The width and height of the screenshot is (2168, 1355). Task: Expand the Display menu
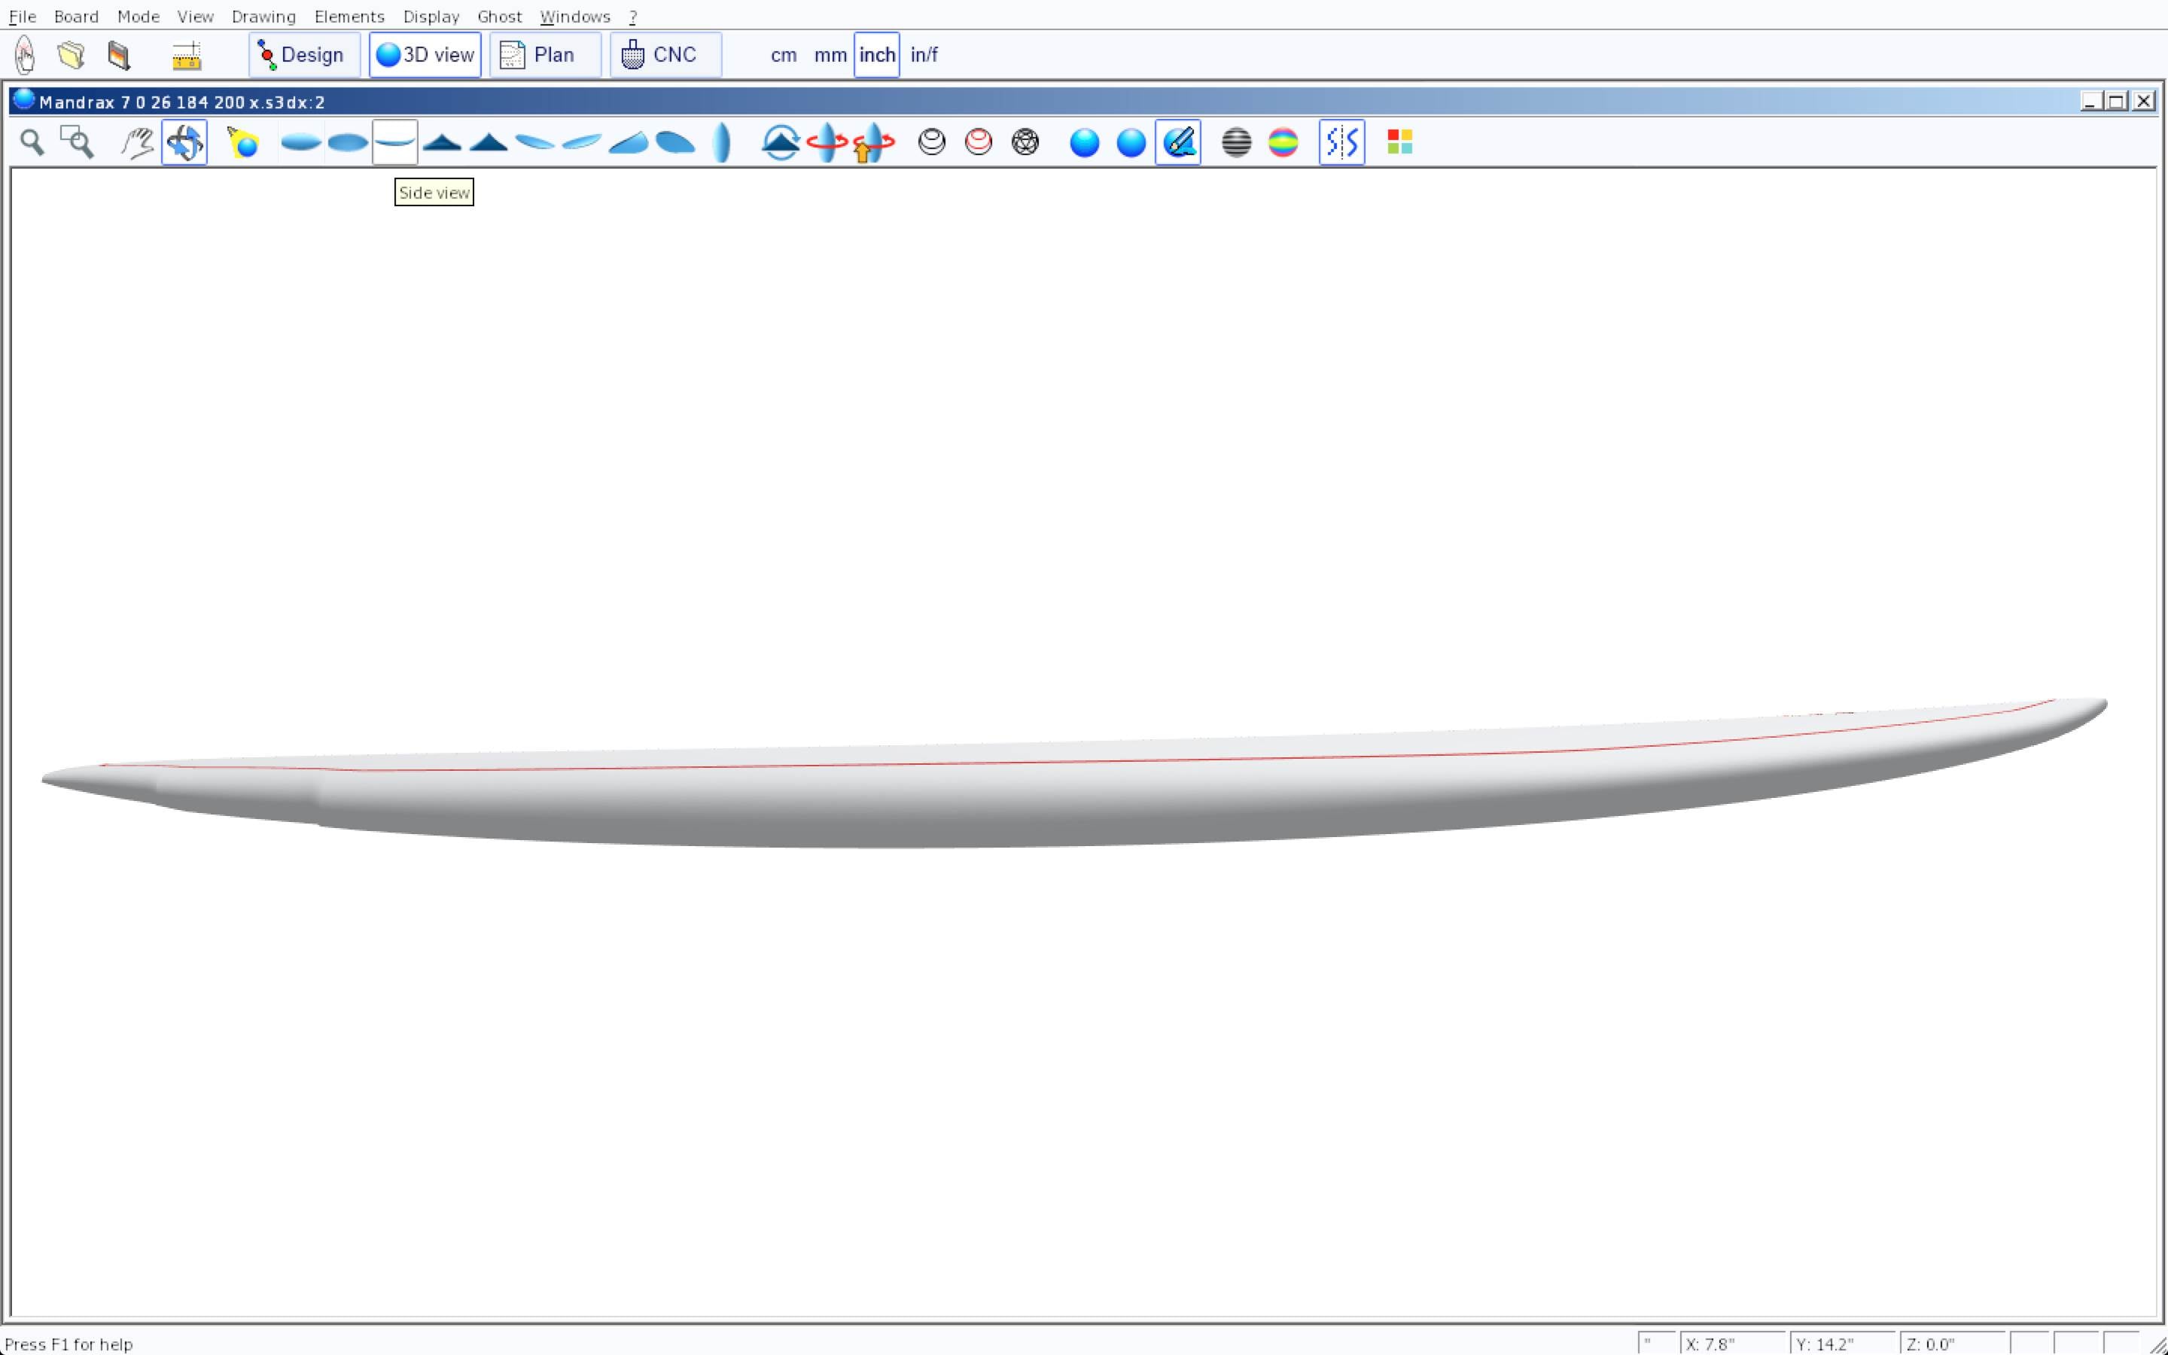click(x=431, y=16)
